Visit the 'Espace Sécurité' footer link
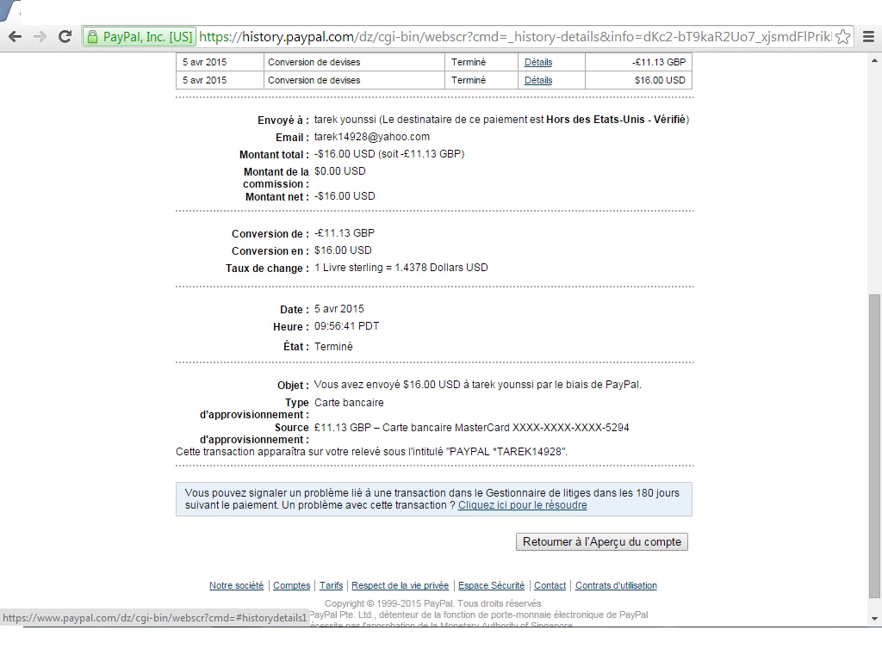Image resolution: width=882 pixels, height=661 pixels. [491, 585]
